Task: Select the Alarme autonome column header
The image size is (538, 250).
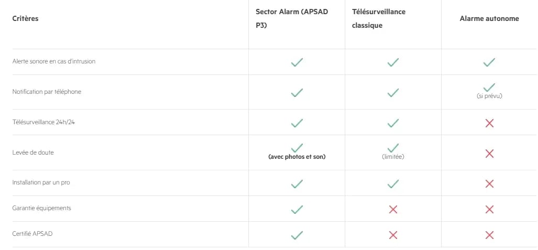Action: click(x=489, y=19)
